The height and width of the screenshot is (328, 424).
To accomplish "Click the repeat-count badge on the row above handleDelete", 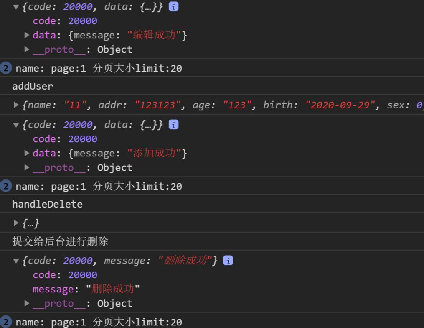I will tap(6, 186).
